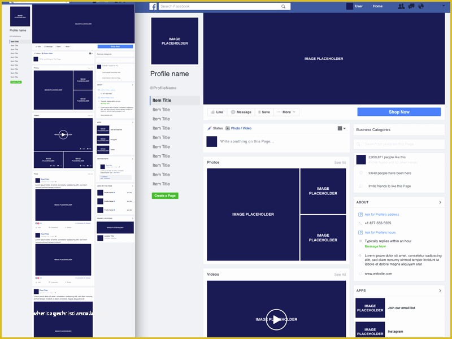Click the Join our email list app
452x339 pixels.
[401, 308]
